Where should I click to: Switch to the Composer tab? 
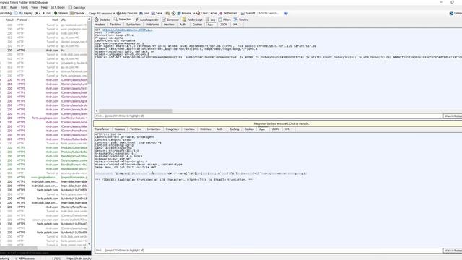170,19
